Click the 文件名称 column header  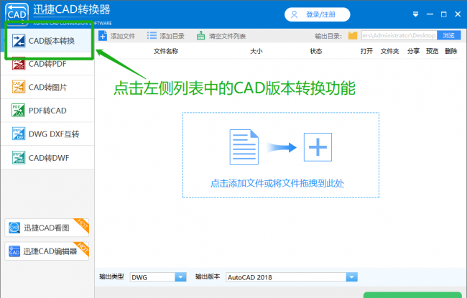point(166,51)
